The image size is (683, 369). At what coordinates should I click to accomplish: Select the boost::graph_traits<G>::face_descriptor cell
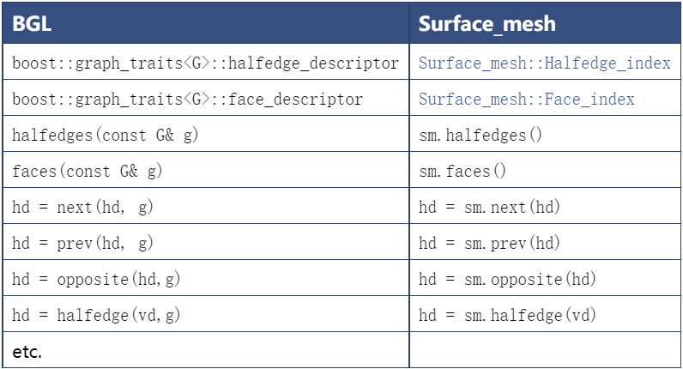[x=206, y=98]
